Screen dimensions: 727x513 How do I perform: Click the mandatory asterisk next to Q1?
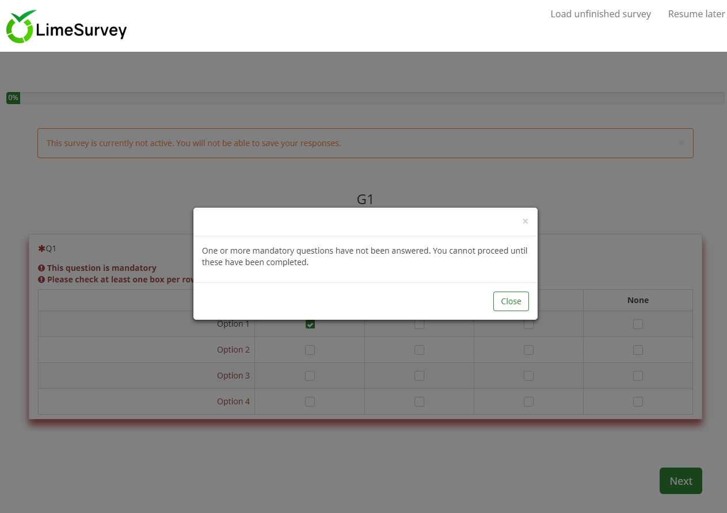pyautogui.click(x=41, y=248)
